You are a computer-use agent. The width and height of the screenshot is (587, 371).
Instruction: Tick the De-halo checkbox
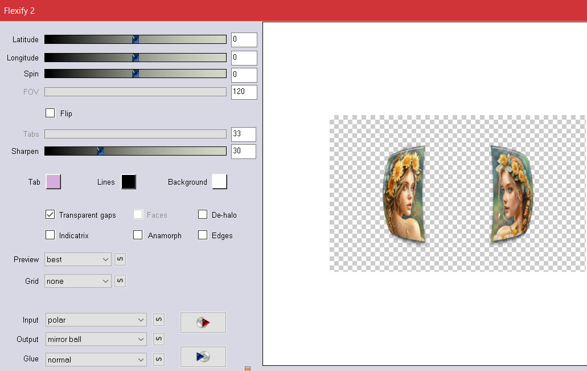coord(203,215)
